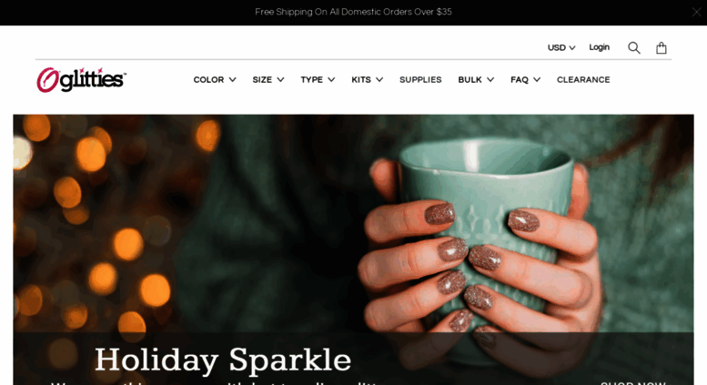The width and height of the screenshot is (707, 385).
Task: Dismiss the free shipping announcement bar
Action: pyautogui.click(x=696, y=12)
